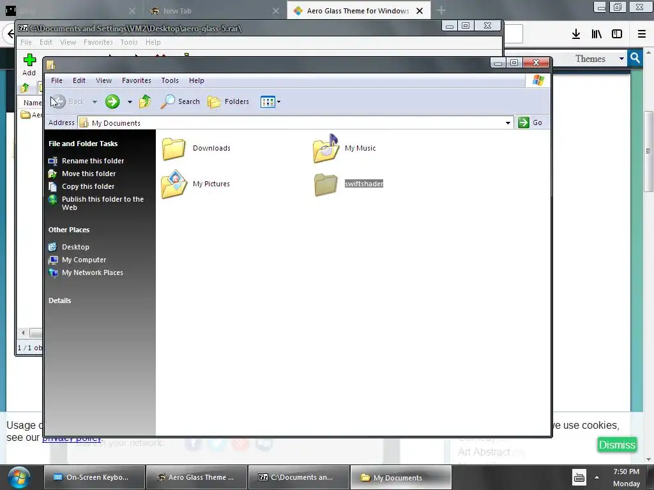Click the 7-Zip scrollbar left arrow
This screenshot has width=654, height=490.
pyautogui.click(x=24, y=332)
